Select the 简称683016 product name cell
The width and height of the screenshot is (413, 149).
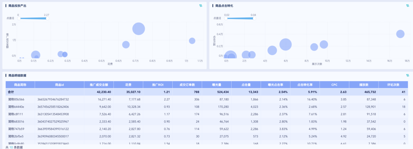coord(20,122)
